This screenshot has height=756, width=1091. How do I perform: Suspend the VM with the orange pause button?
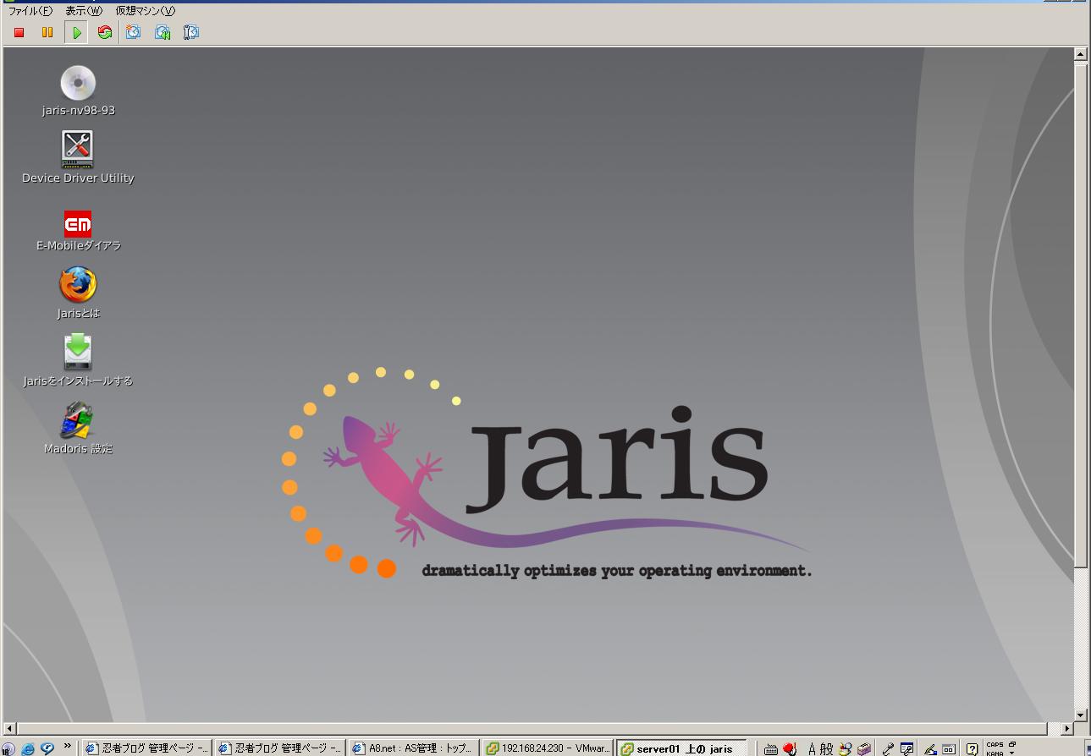47,32
